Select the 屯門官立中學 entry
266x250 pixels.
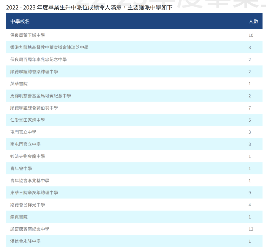click(x=23, y=132)
